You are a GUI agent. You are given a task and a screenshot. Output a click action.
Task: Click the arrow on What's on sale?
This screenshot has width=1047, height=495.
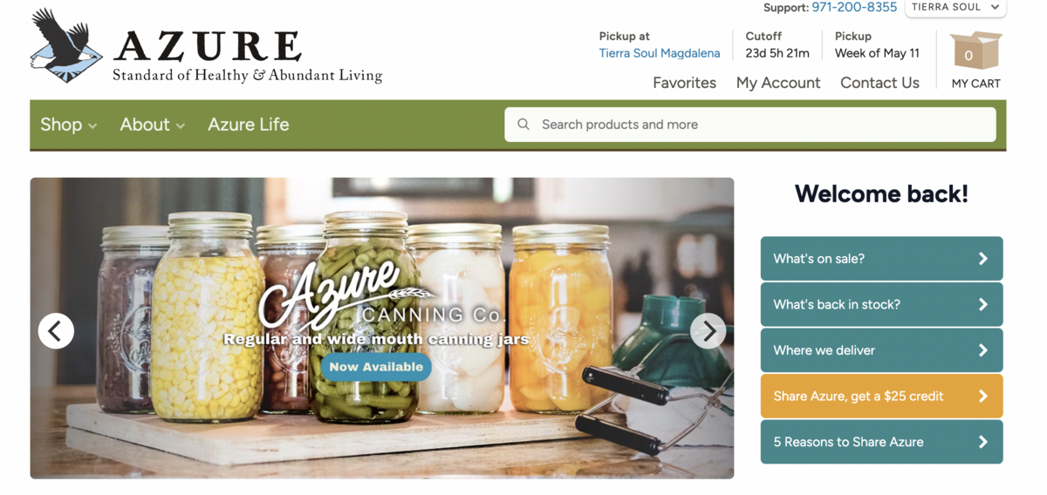(982, 259)
